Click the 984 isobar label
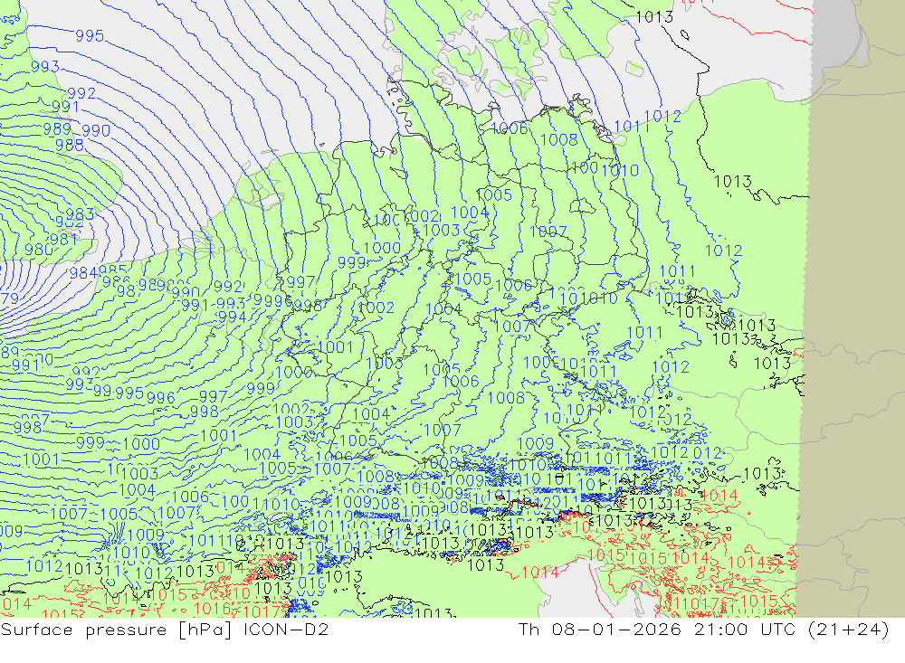 tap(83, 273)
